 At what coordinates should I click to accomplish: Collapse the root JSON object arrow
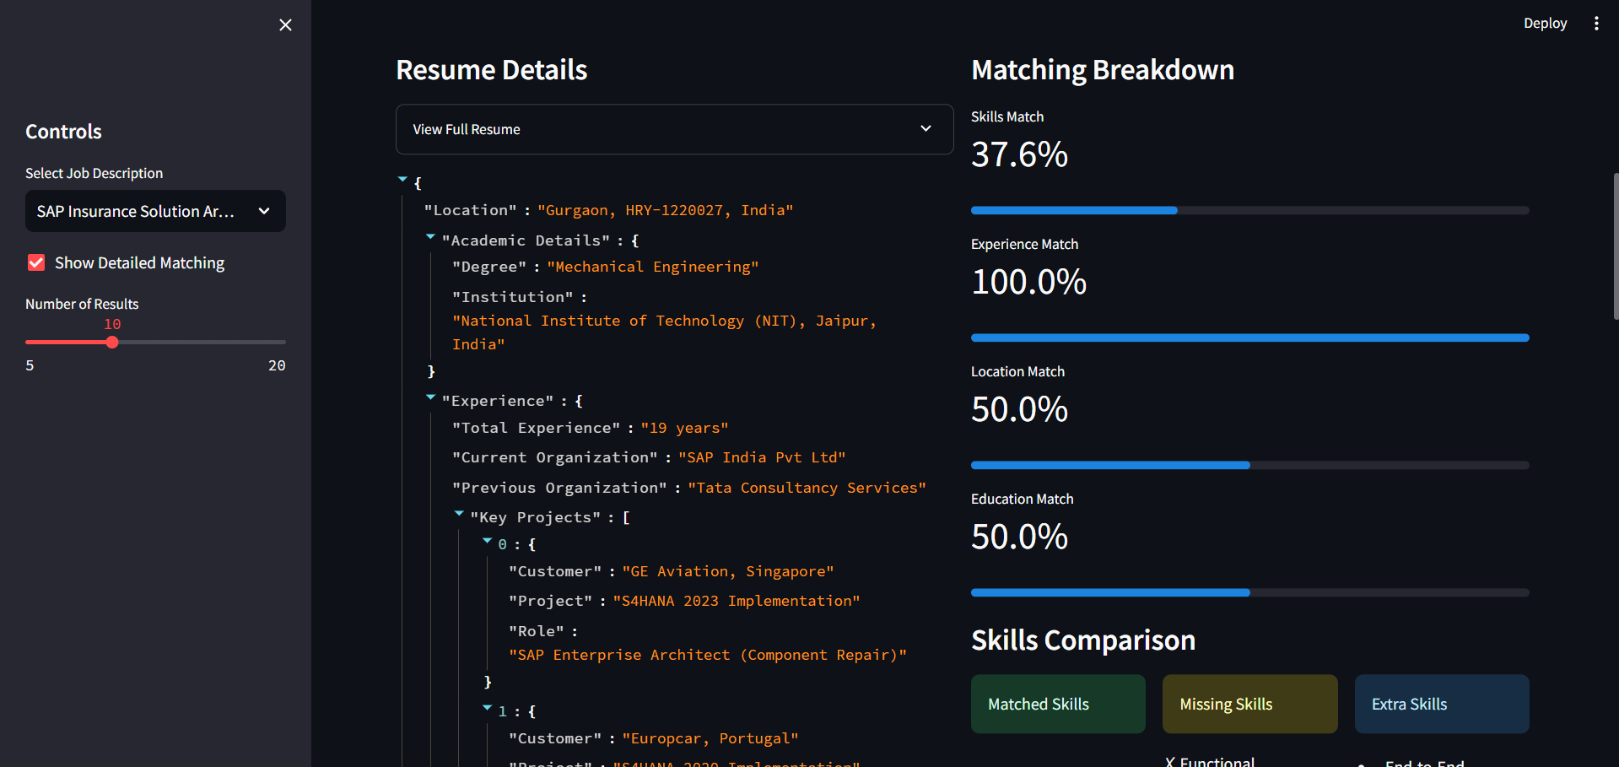tap(402, 179)
